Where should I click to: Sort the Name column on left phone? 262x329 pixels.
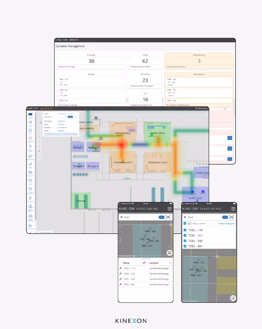click(144, 263)
